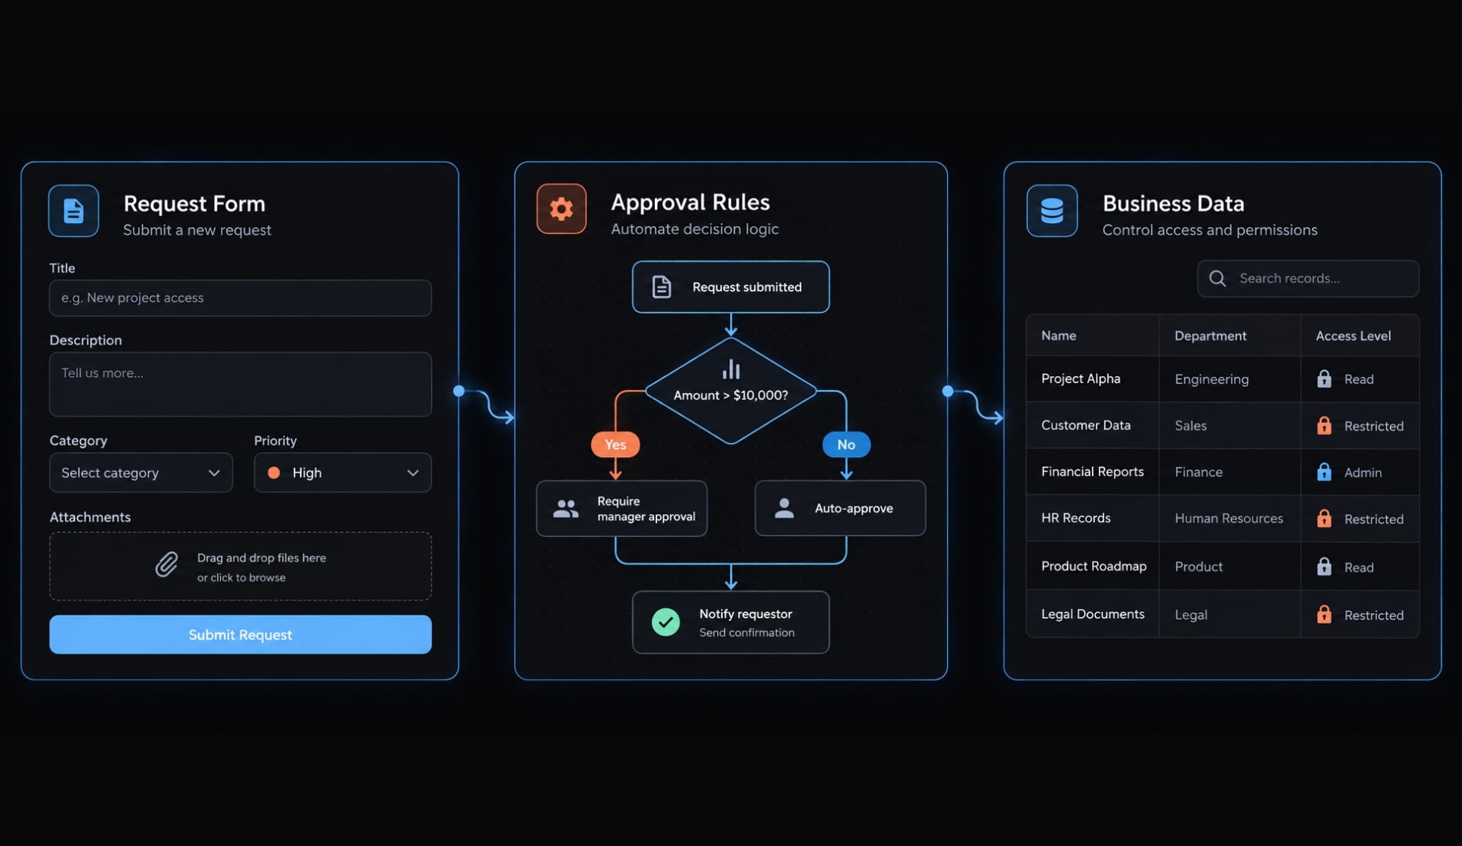Click the orange lock icon for Customer Data
1462x846 pixels.
[x=1324, y=425]
